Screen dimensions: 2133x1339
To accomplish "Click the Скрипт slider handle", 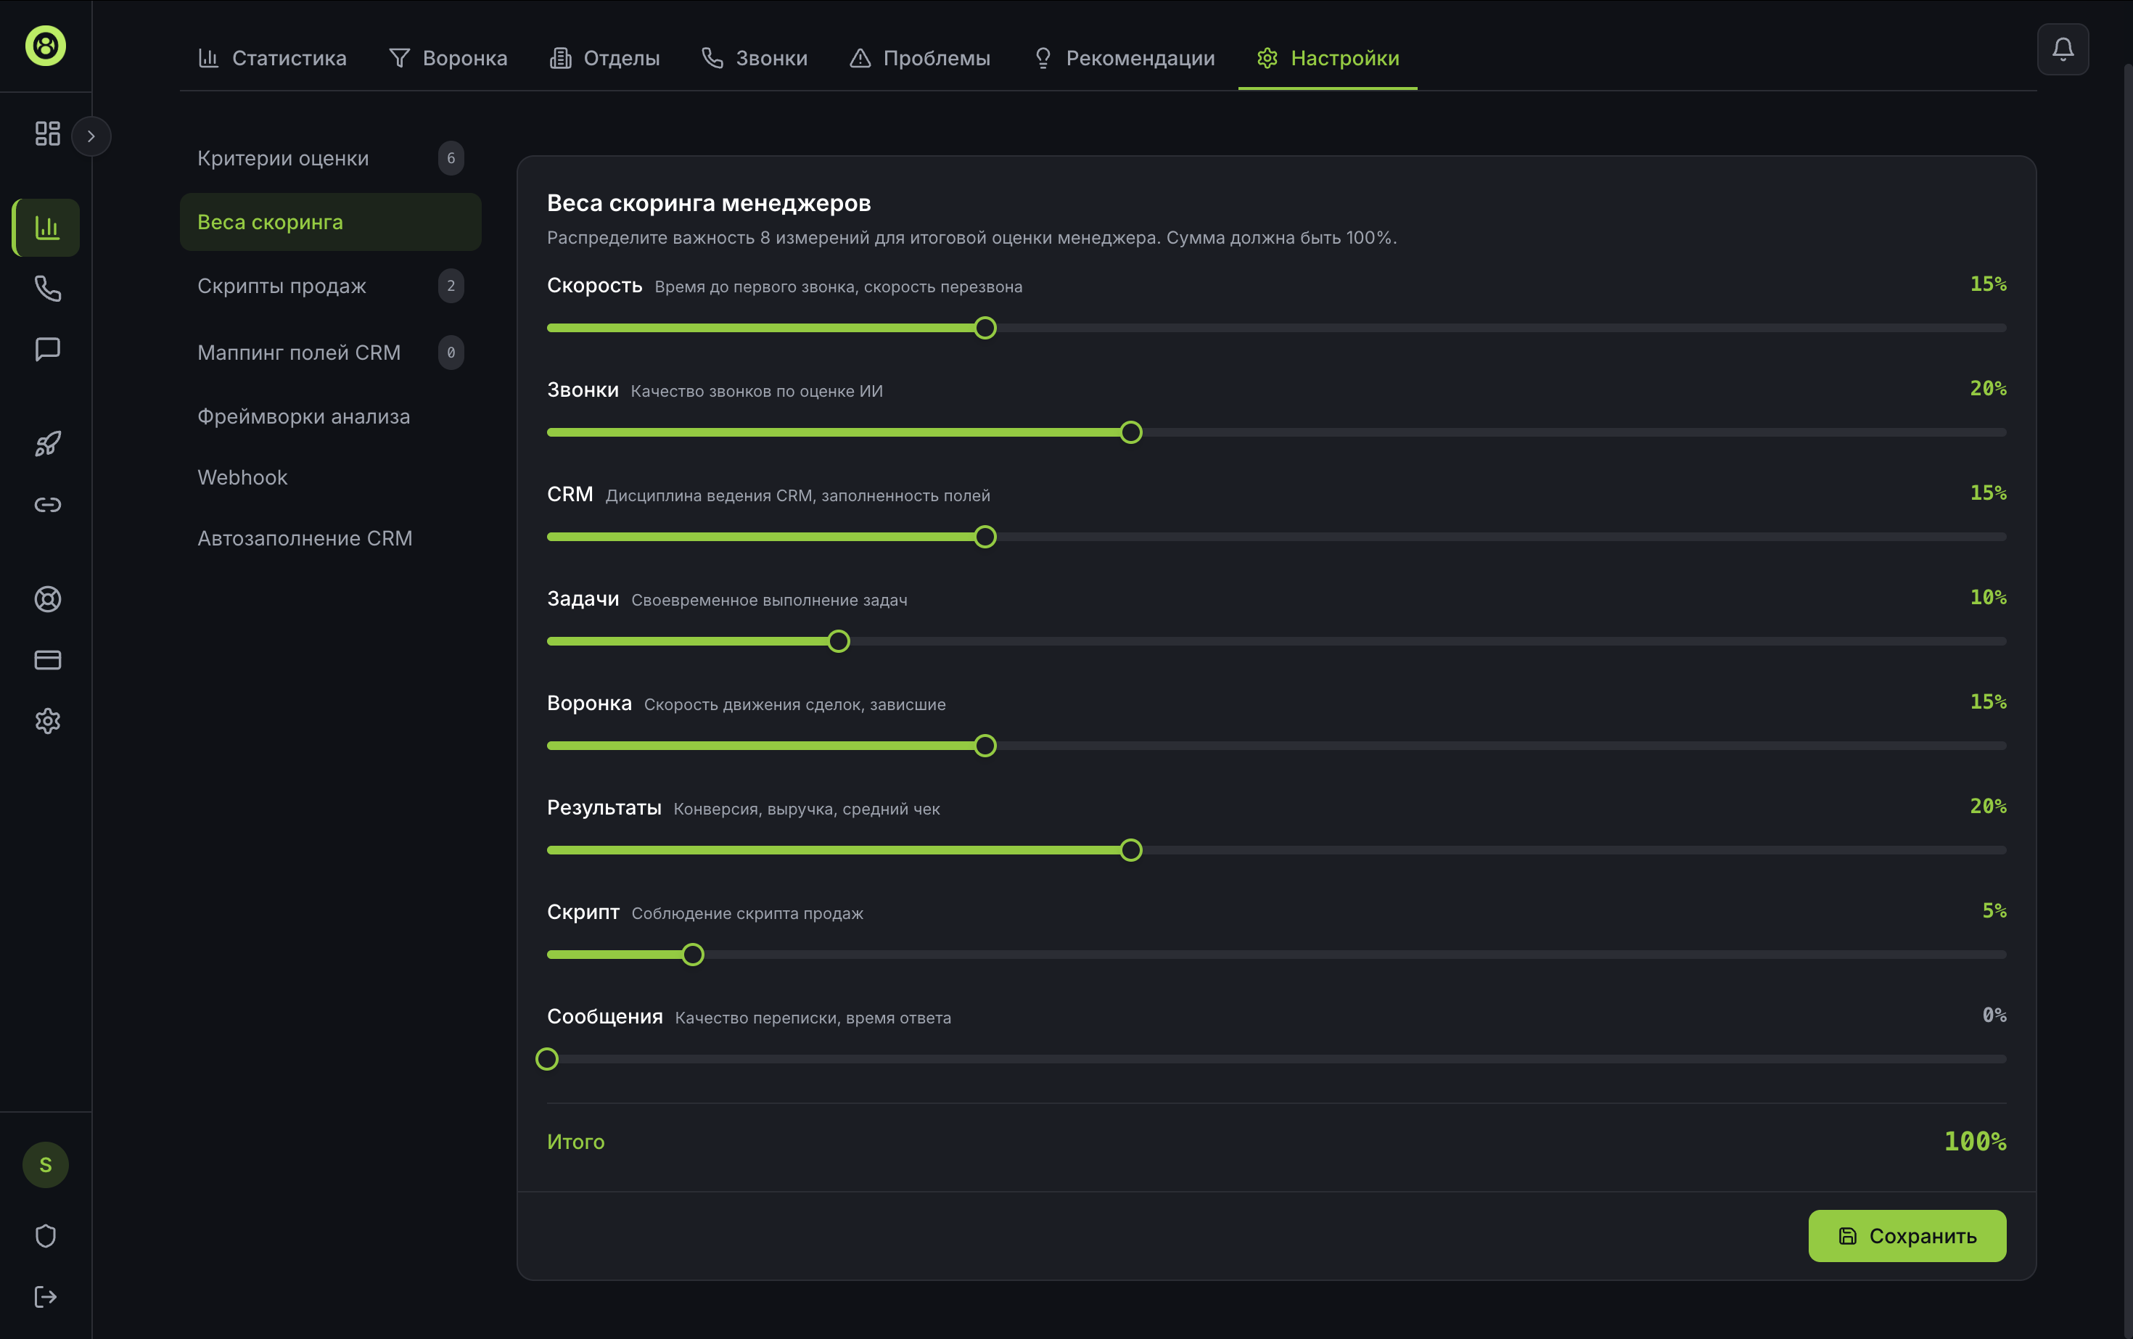I will (693, 955).
